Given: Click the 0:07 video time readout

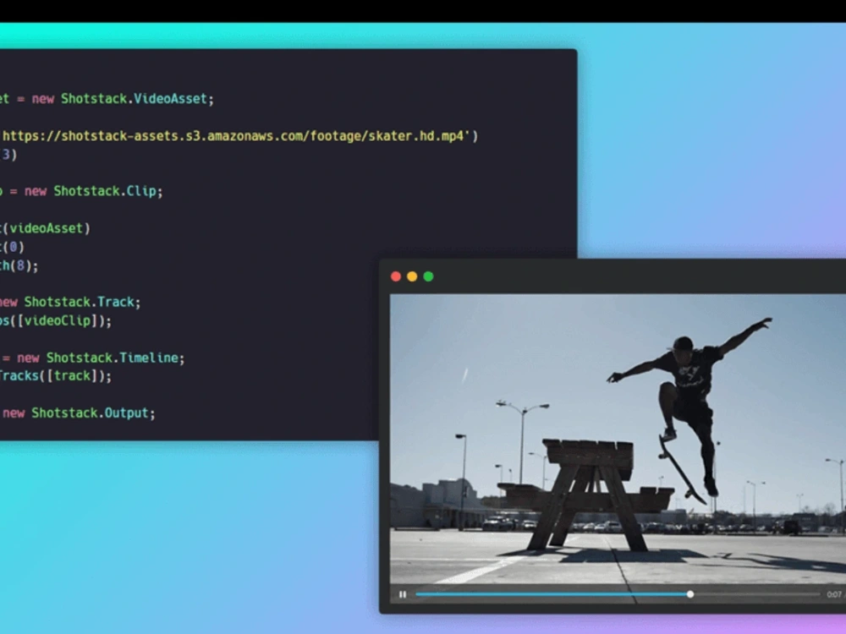Looking at the screenshot, I should (834, 594).
